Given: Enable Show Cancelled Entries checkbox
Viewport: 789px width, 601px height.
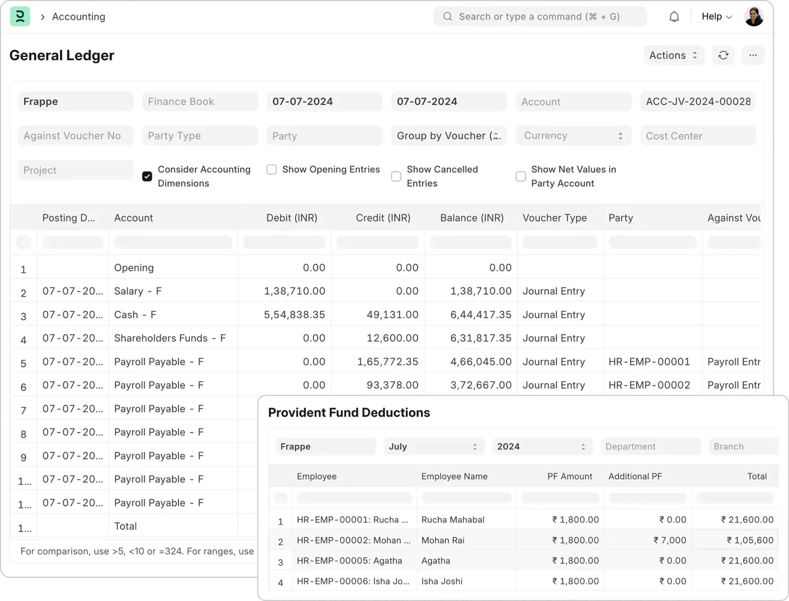Looking at the screenshot, I should click(396, 176).
